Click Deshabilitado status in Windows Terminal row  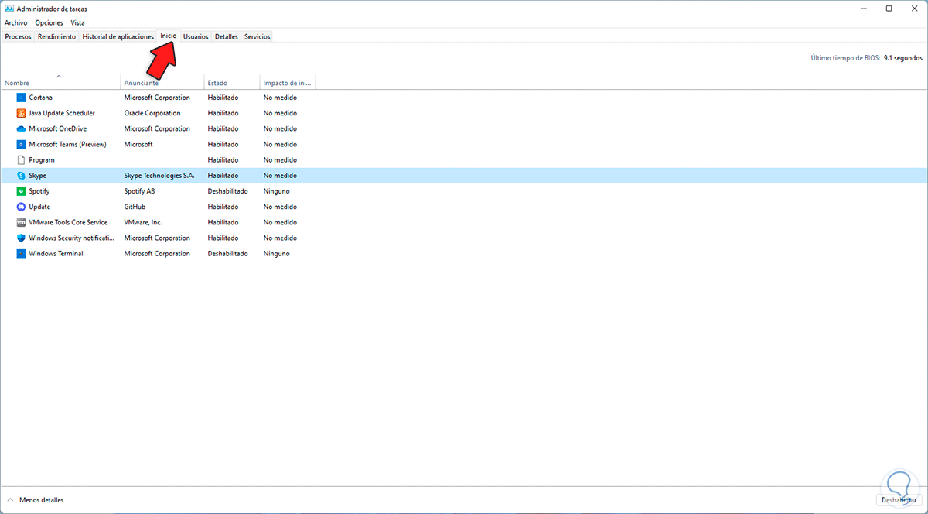coord(227,253)
